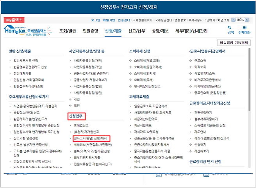Open the 조회/발급 main menu

[68, 31]
